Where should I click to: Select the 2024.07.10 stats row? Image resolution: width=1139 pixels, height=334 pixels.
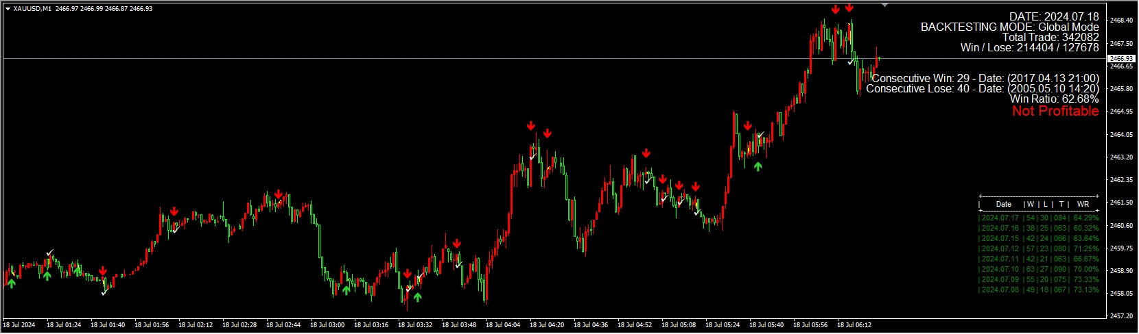[x=1038, y=269]
